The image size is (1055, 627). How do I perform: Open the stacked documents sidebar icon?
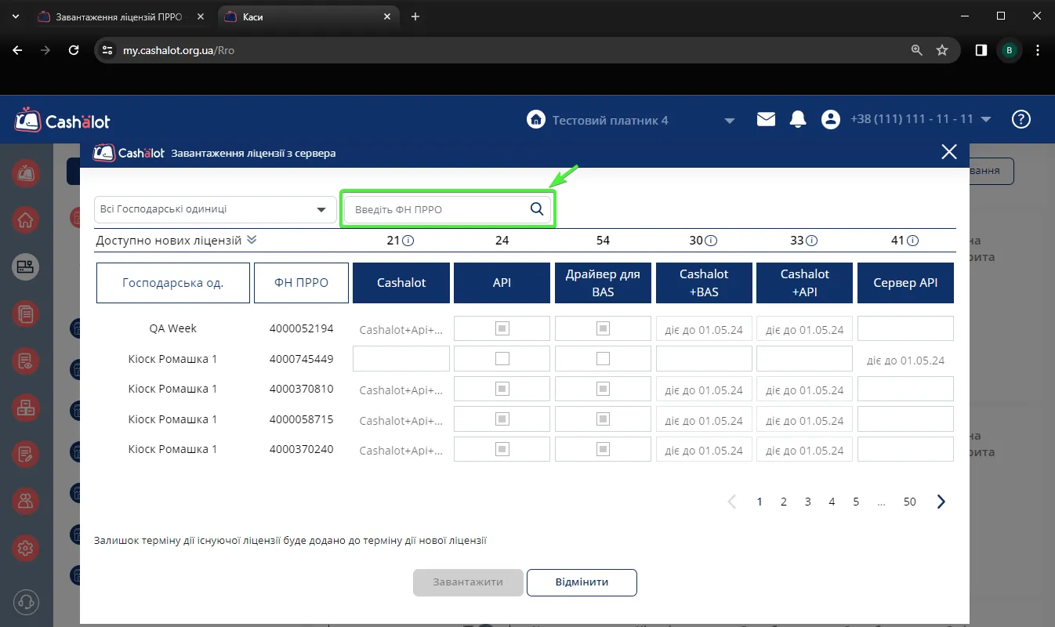click(x=26, y=314)
